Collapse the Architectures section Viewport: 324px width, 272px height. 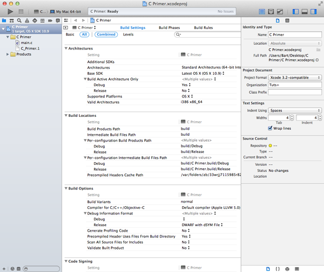[x=66, y=48]
